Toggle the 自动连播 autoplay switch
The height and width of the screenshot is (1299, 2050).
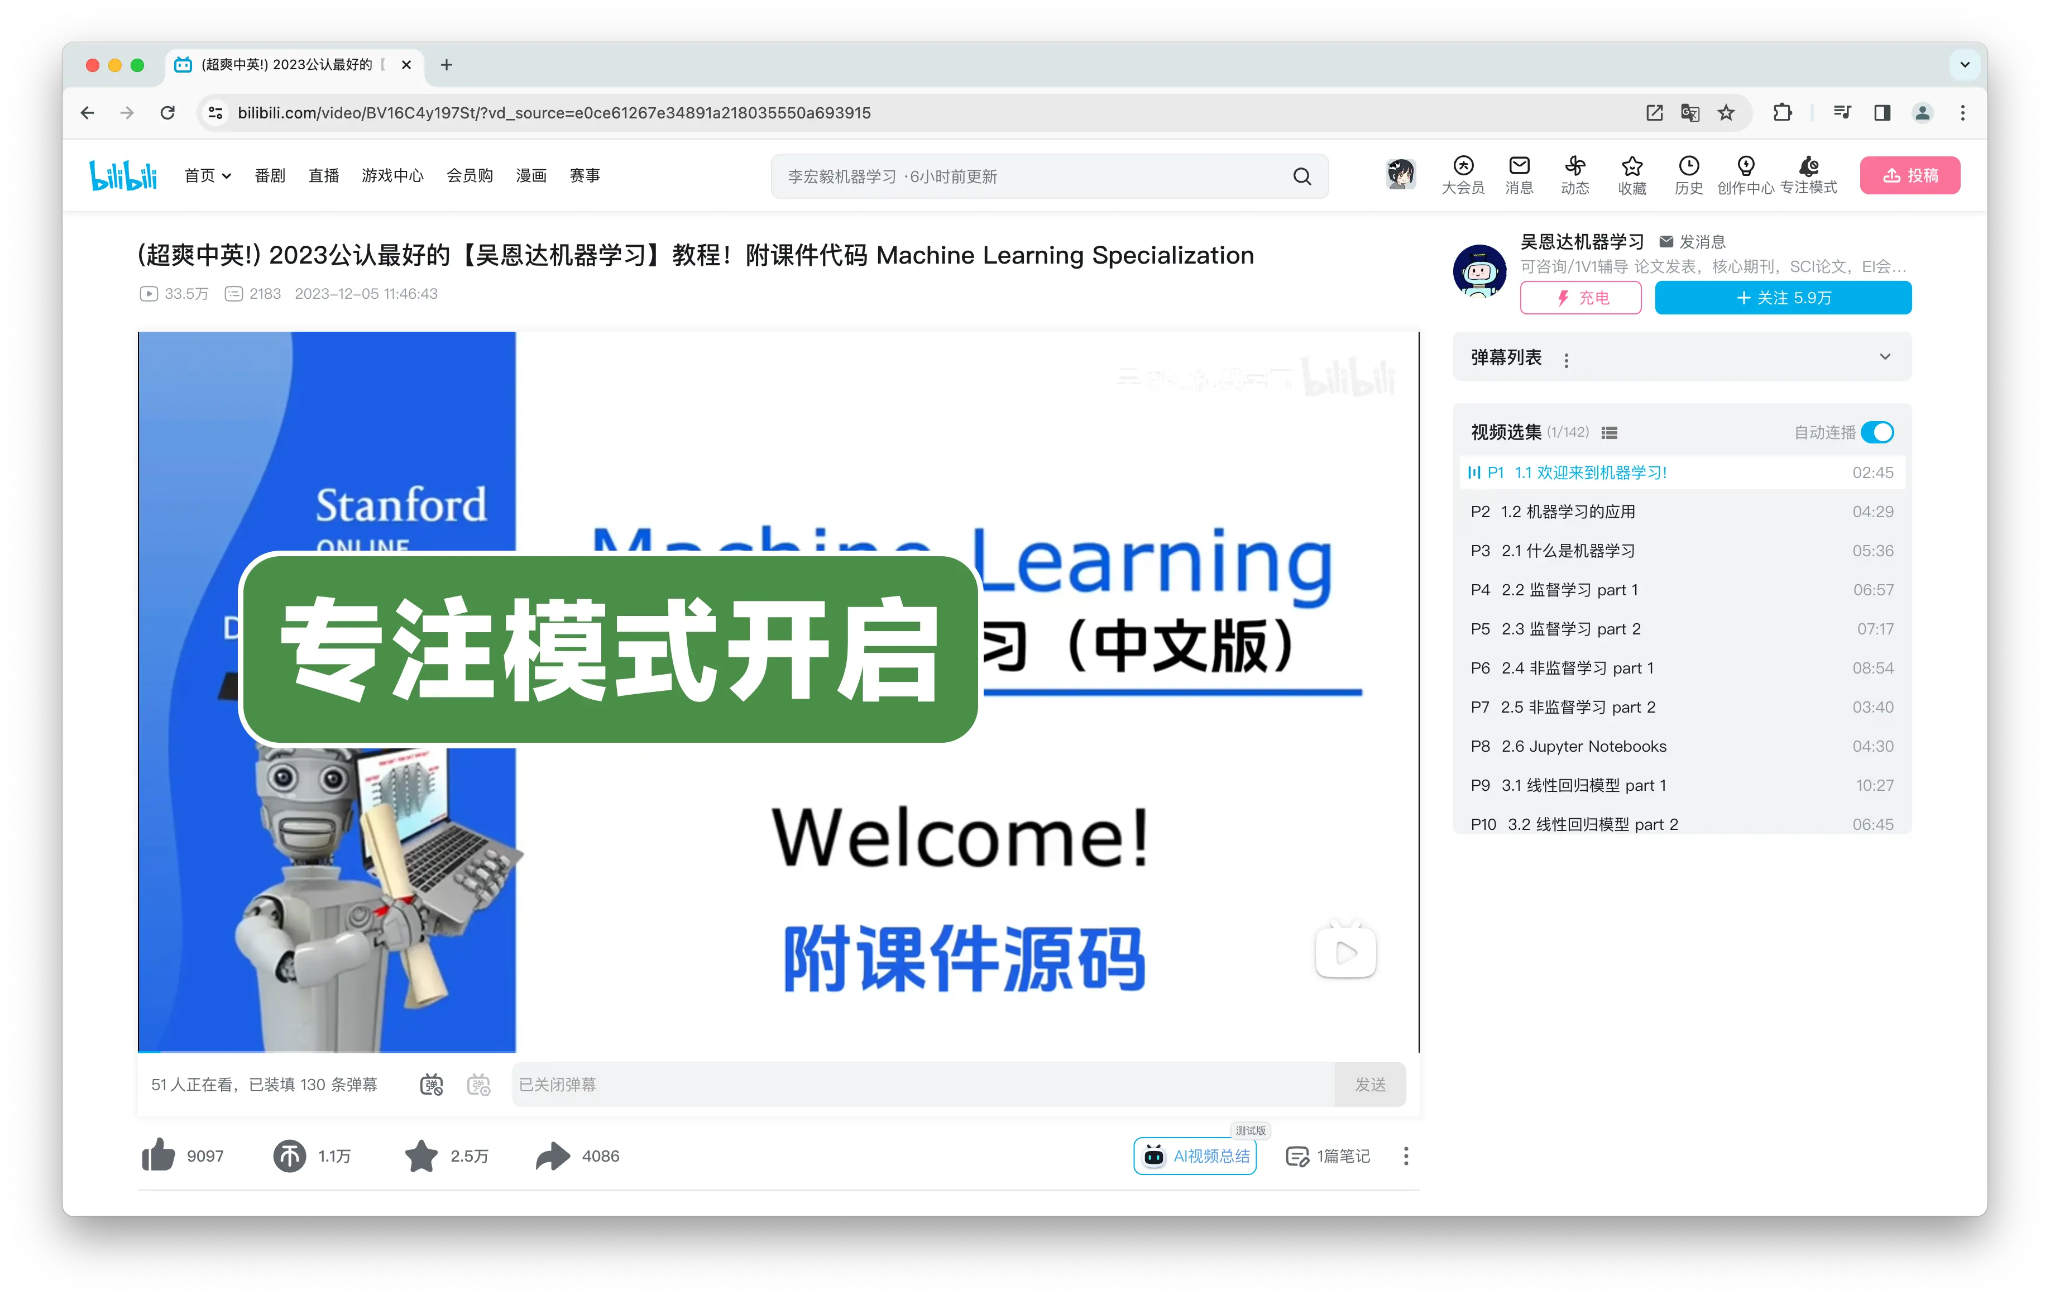point(1877,432)
